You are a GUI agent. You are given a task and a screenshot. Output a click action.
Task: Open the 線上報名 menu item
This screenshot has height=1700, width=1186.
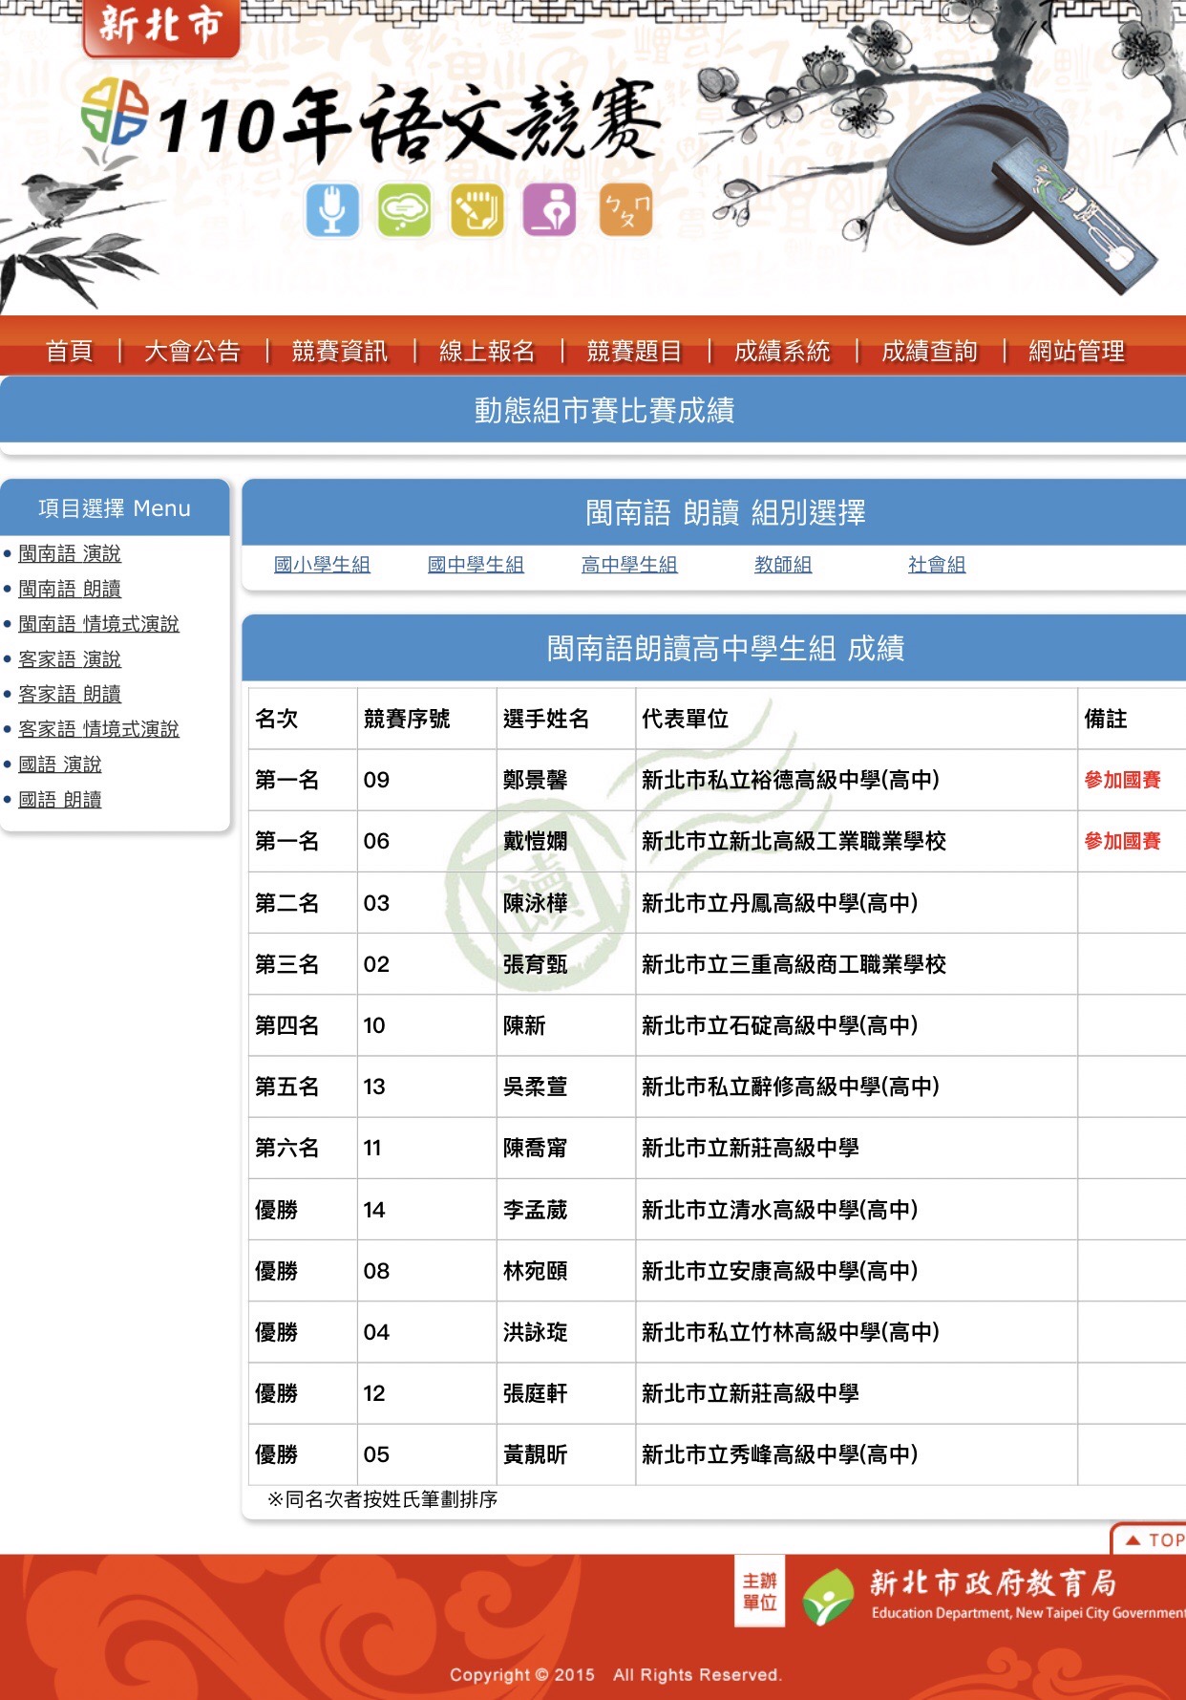487,352
